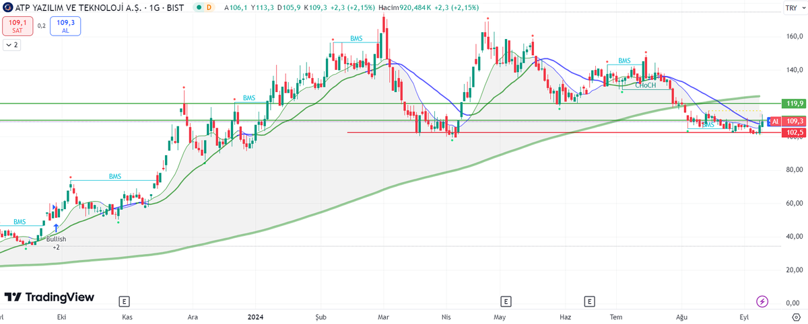Click the Ağu month label on time axis

tap(680, 317)
